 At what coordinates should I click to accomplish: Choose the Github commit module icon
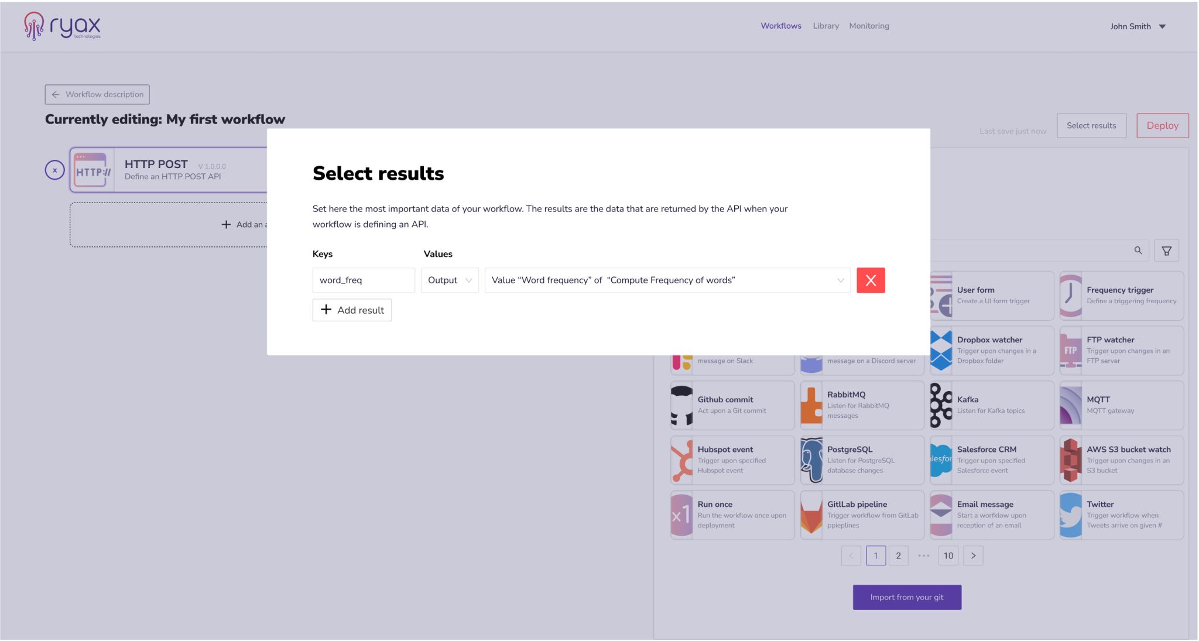(681, 405)
